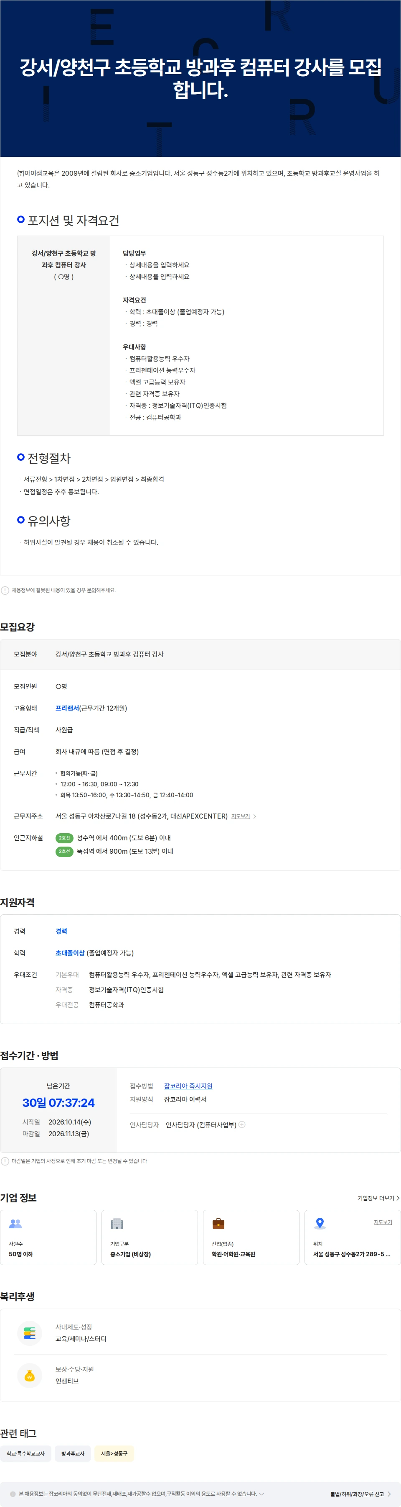This screenshot has height=1507, width=401.
Task: Click 회사 내규에 따름 salary text
Action: pyautogui.click(x=97, y=752)
